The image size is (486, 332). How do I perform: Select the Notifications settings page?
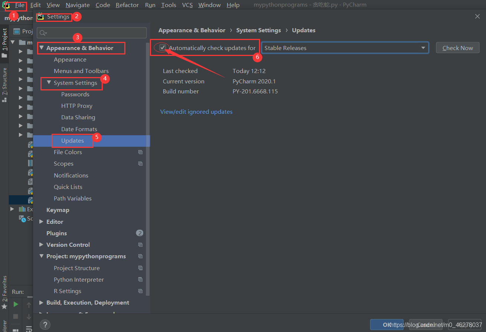[x=71, y=175]
